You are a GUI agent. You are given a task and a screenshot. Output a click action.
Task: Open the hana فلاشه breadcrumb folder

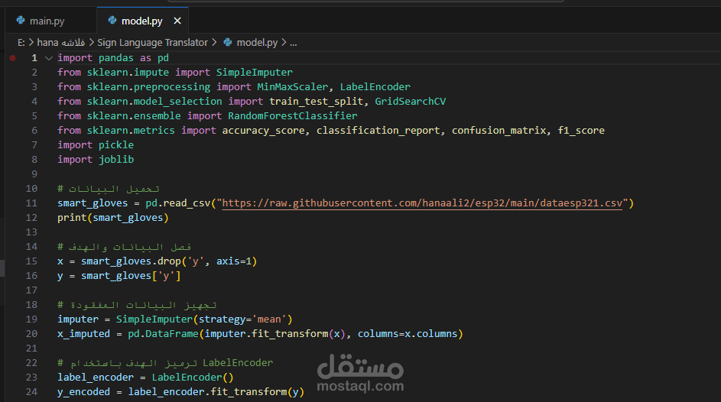pyautogui.click(x=60, y=42)
